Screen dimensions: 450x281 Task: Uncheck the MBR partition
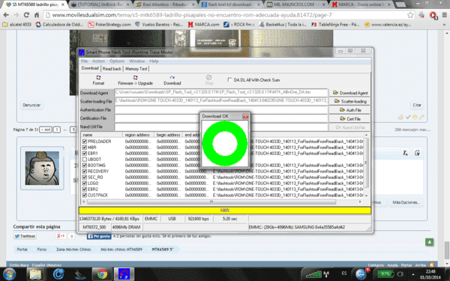click(84, 148)
